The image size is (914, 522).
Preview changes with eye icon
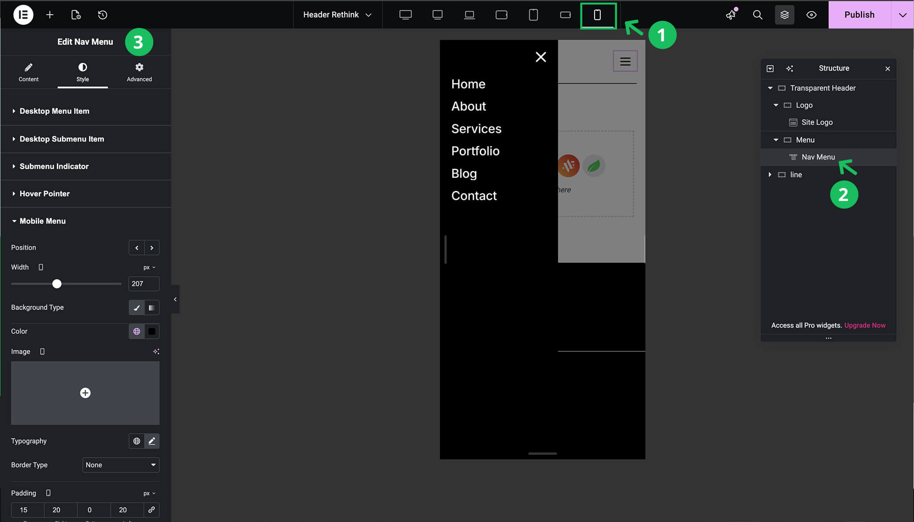point(811,15)
